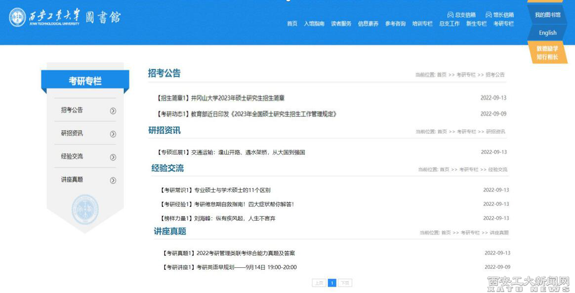The height and width of the screenshot is (293, 575).
Task: Click the university library logo
Action: pyautogui.click(x=65, y=18)
